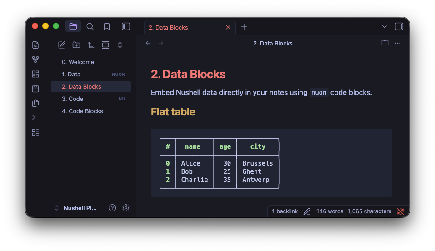Open graph view from ribbon

coord(35,60)
